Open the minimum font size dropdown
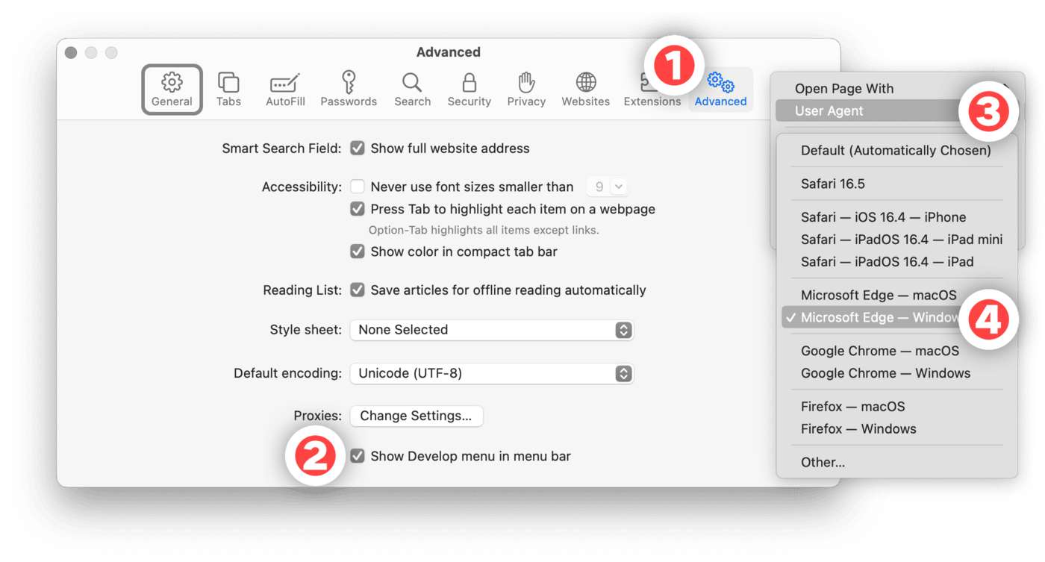1045x562 pixels. tap(607, 187)
